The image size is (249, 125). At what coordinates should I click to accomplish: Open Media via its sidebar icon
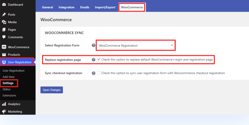pos(4,22)
